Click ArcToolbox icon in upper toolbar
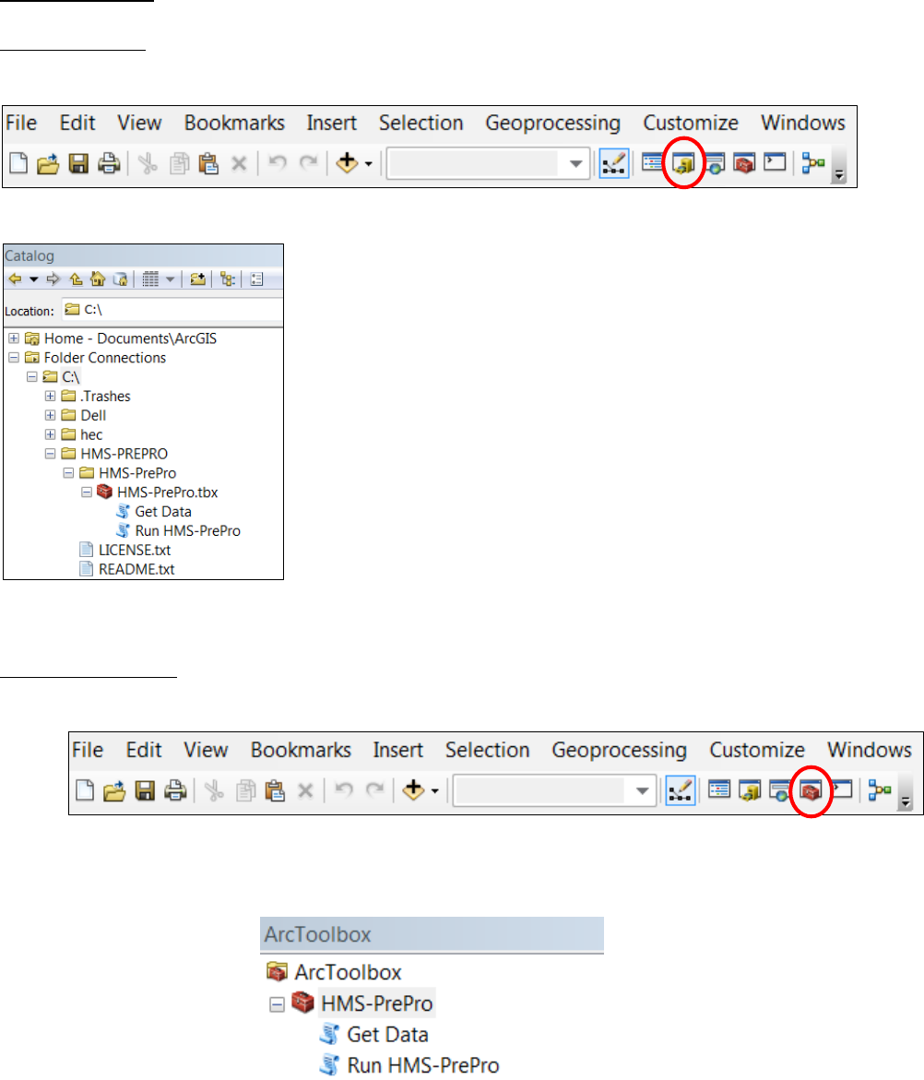Screen dimensions: 924x1080 744,164
